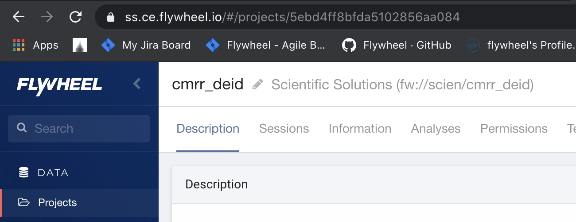Click the browser URL address bar
The width and height of the screenshot is (576, 222).
click(x=310, y=17)
